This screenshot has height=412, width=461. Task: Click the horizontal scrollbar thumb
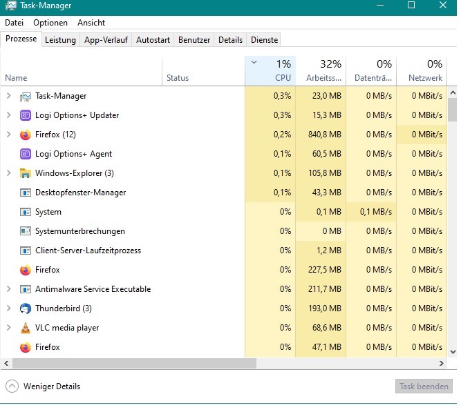coord(134,363)
